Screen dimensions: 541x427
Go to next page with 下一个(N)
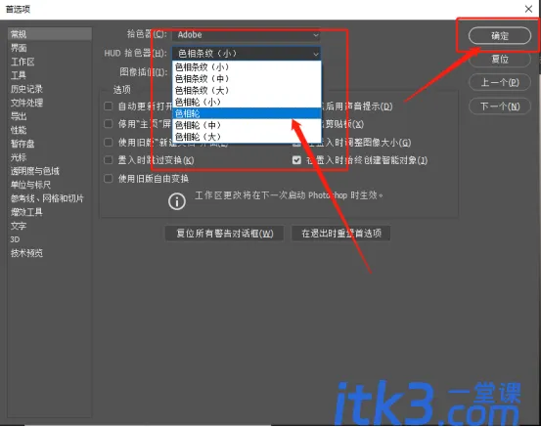tap(499, 107)
